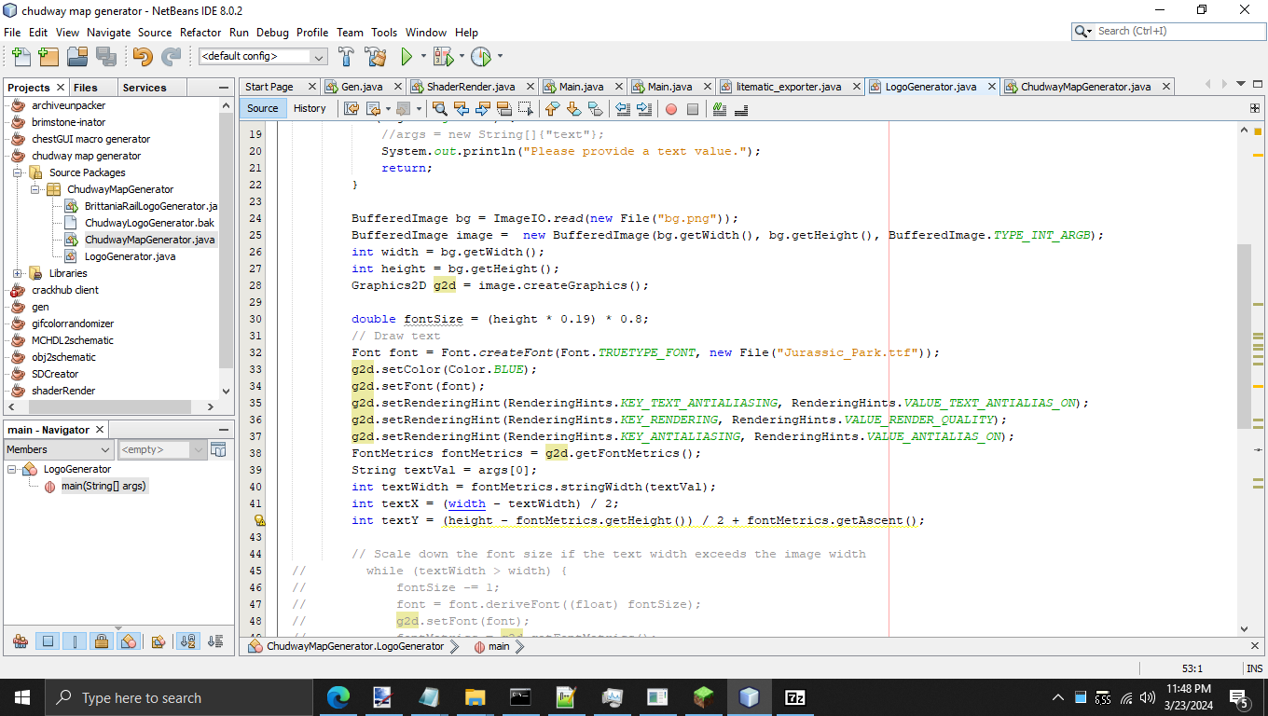Open the Files panel tab
The width and height of the screenshot is (1268, 716).
click(x=85, y=88)
